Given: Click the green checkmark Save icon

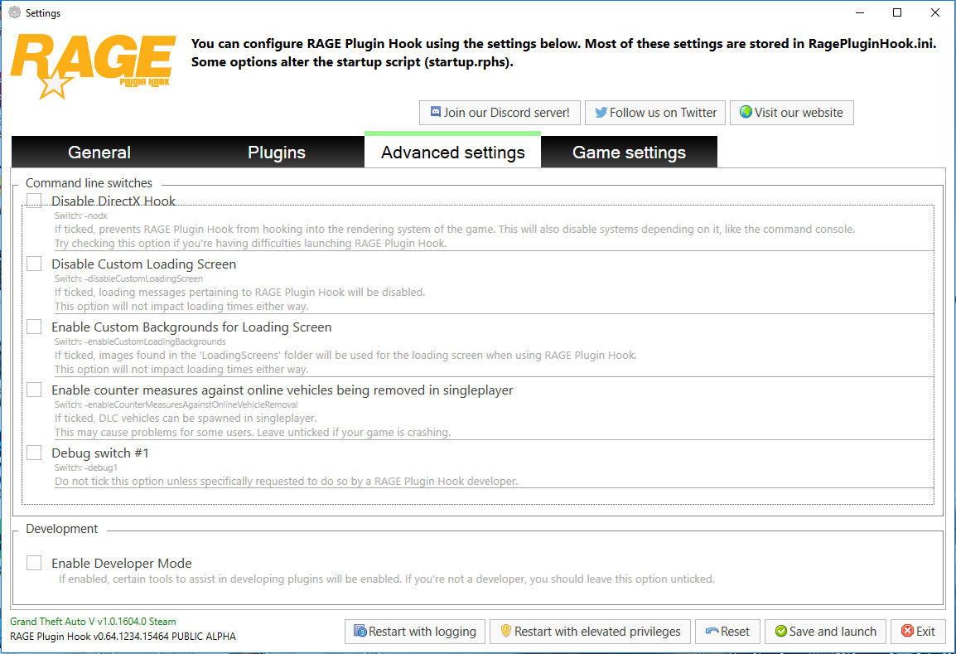Looking at the screenshot, I should [x=780, y=632].
